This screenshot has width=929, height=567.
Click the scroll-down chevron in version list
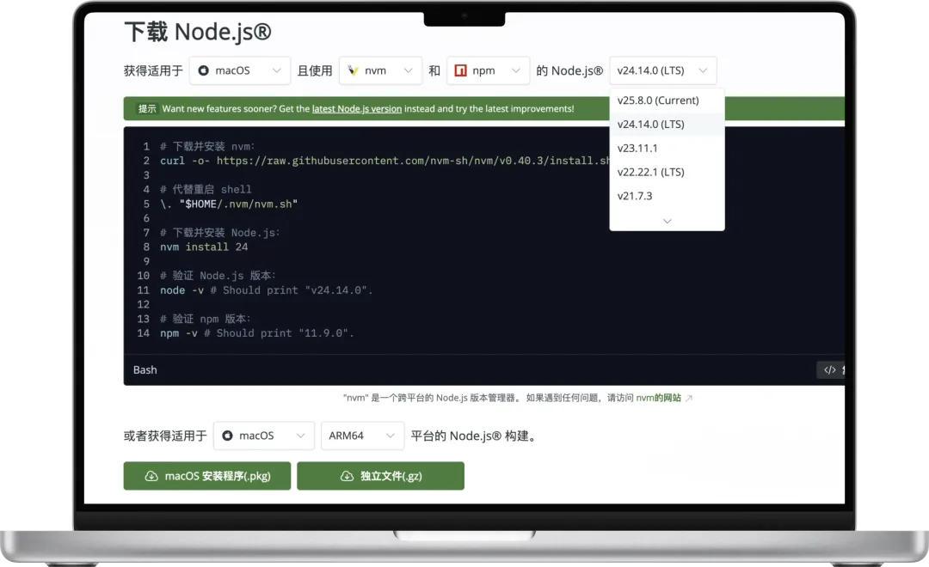(668, 221)
